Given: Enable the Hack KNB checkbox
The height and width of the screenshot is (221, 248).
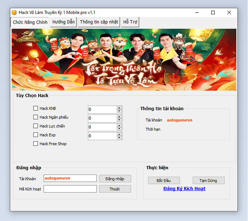Looking at the screenshot, I should coord(36,108).
